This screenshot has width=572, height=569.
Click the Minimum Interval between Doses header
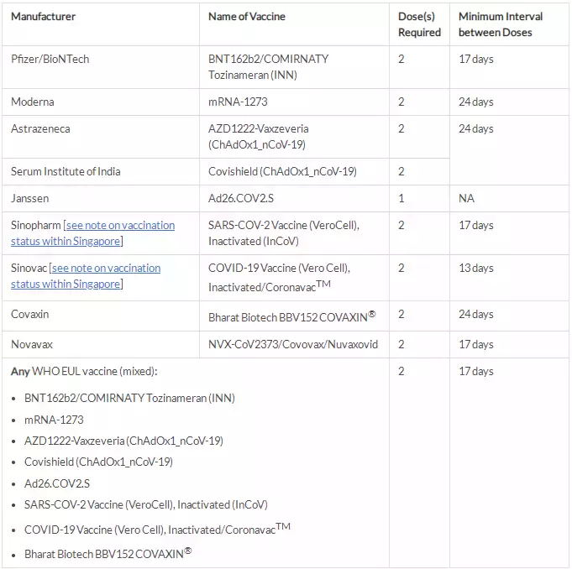501,24
